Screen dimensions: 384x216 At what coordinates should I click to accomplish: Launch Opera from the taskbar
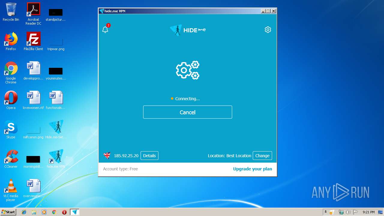pos(64,212)
